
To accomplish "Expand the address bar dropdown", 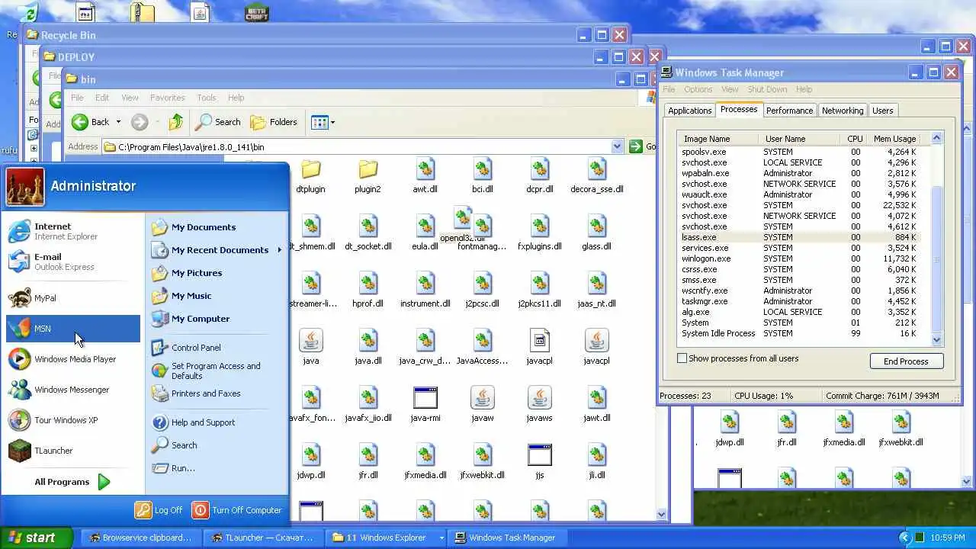I will tap(617, 146).
